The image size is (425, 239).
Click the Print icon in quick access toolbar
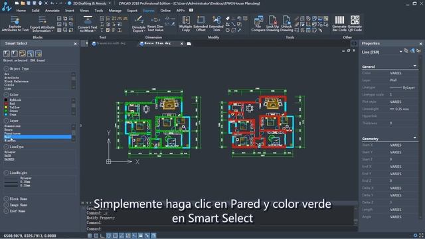click(x=40, y=3)
